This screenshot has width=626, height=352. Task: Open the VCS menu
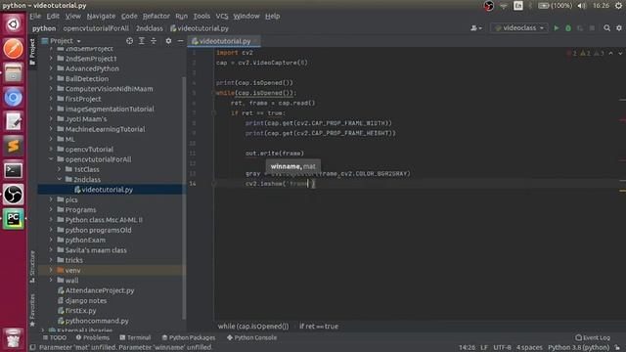[x=222, y=16]
